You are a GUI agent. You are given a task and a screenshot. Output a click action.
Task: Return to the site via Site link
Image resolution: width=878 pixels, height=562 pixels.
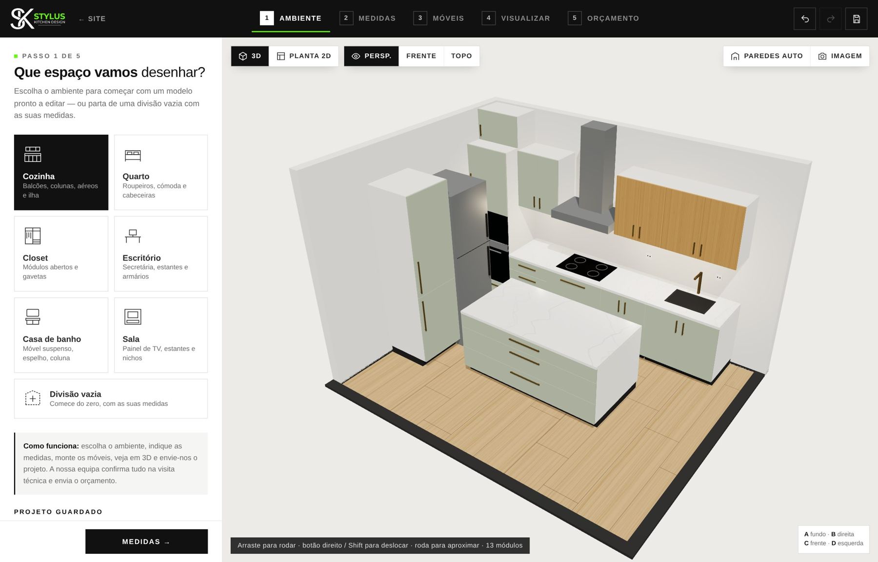(92, 19)
